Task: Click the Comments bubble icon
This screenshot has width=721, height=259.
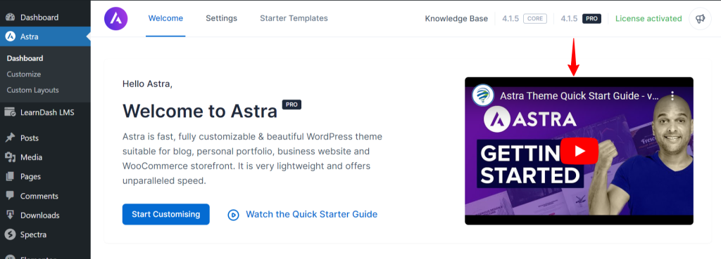Action: pos(10,196)
